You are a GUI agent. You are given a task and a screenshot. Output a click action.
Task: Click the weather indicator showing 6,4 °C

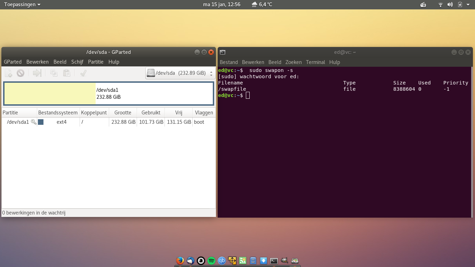(x=262, y=5)
